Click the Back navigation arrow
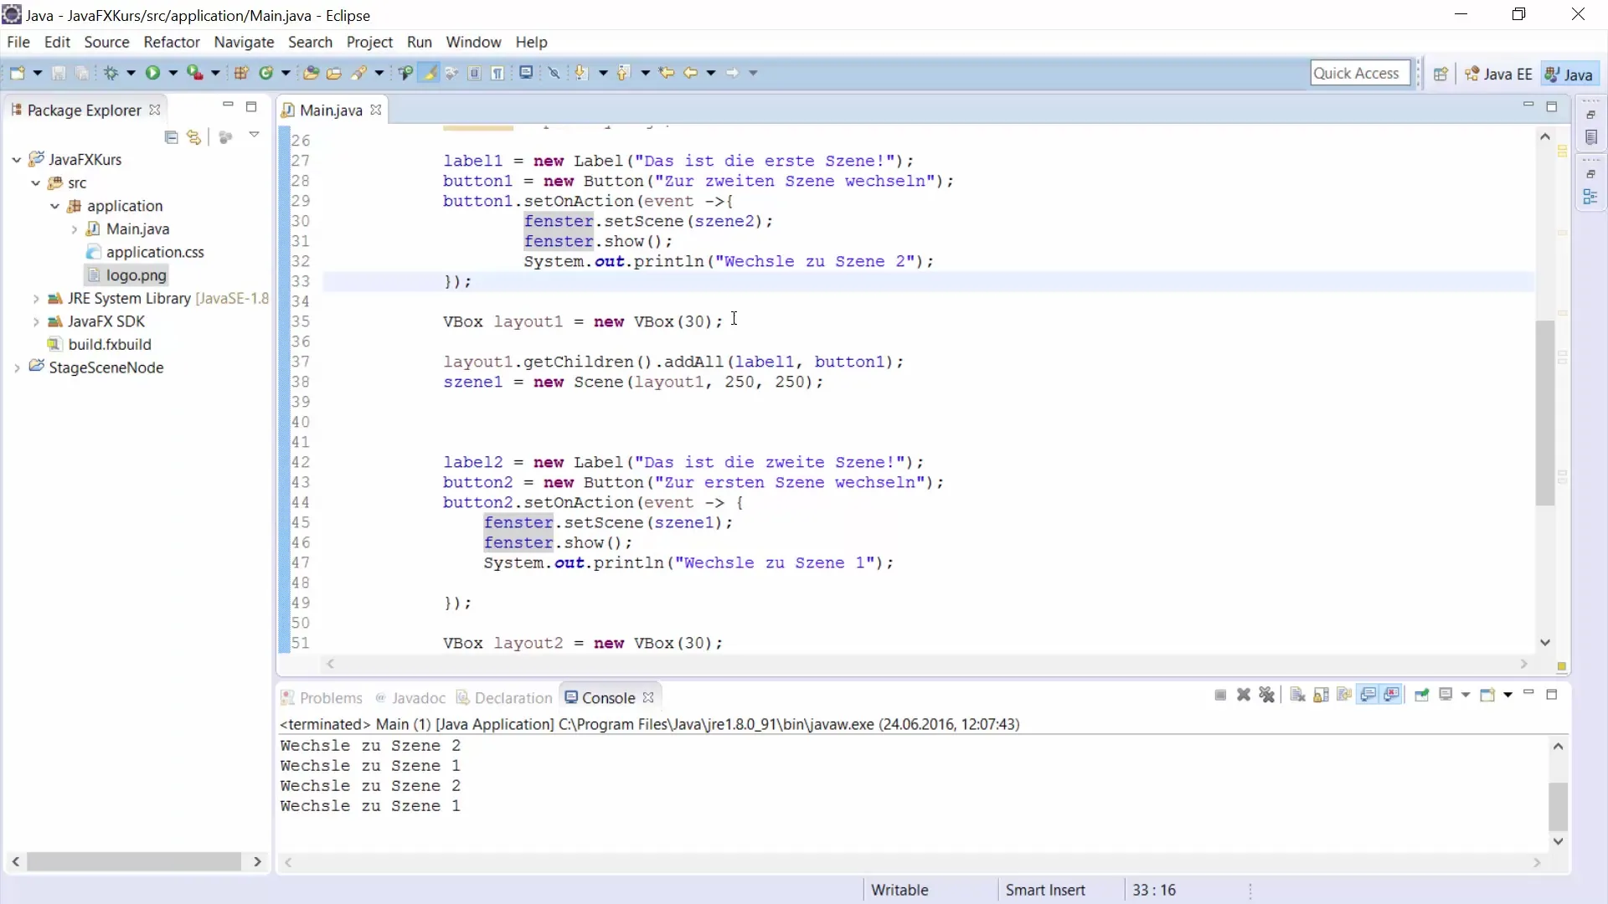Screen dimensions: 1608x904 point(691,74)
